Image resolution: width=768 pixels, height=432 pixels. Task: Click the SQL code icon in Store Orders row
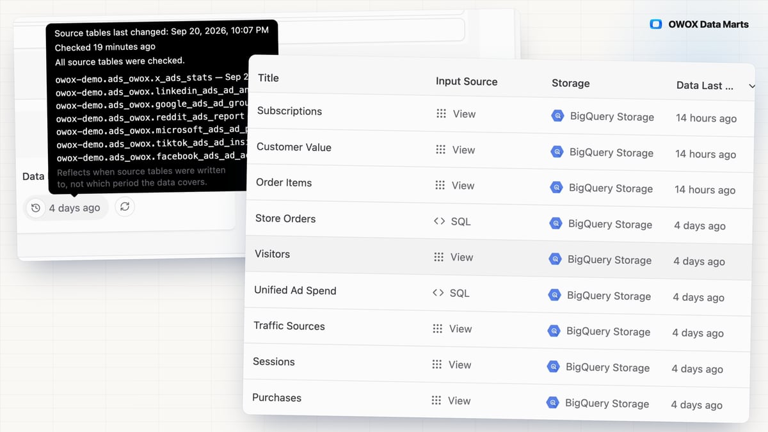(439, 221)
